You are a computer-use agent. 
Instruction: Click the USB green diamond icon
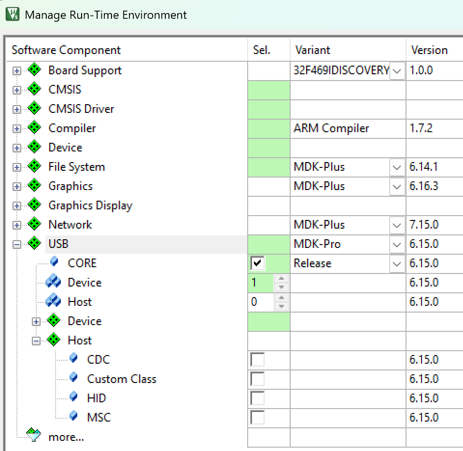35,243
